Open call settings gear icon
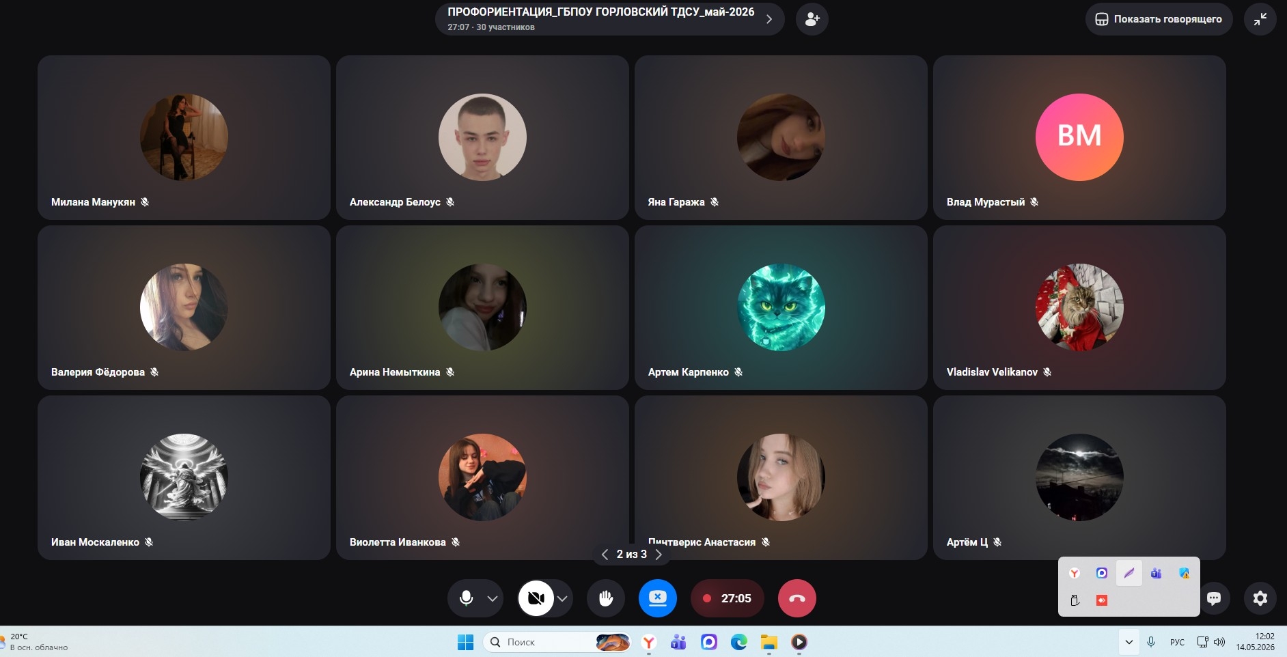 (1260, 598)
